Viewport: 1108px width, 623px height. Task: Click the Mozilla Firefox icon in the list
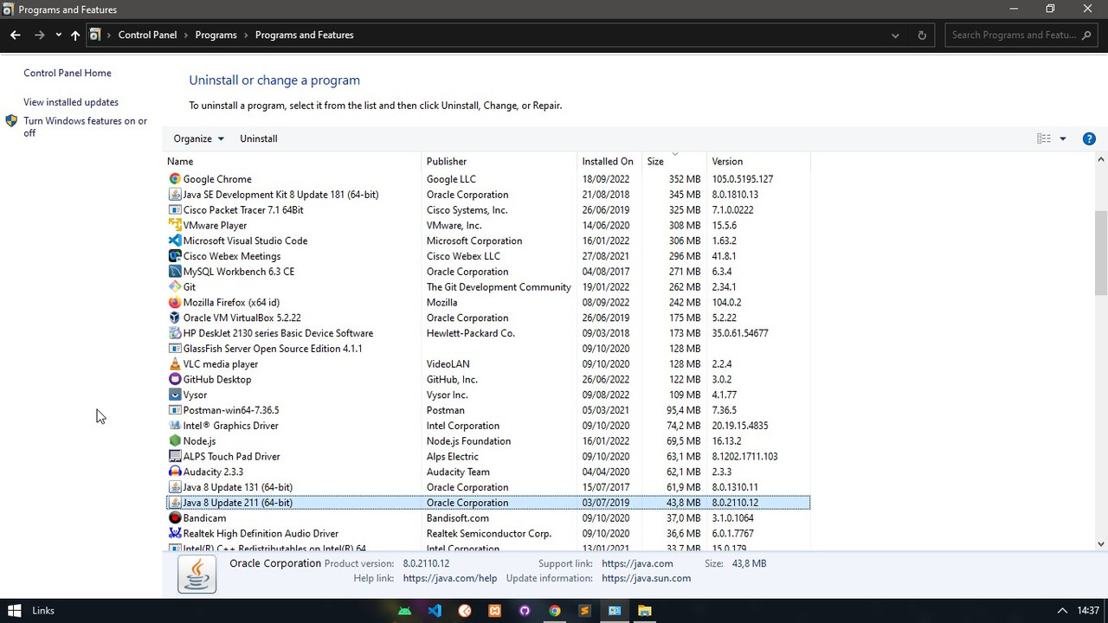175,302
